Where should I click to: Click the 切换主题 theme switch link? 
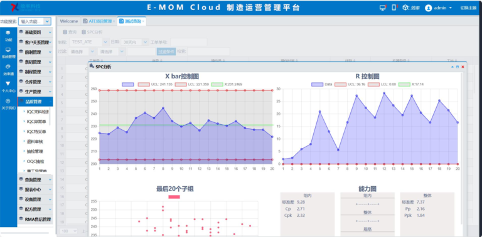(468, 8)
